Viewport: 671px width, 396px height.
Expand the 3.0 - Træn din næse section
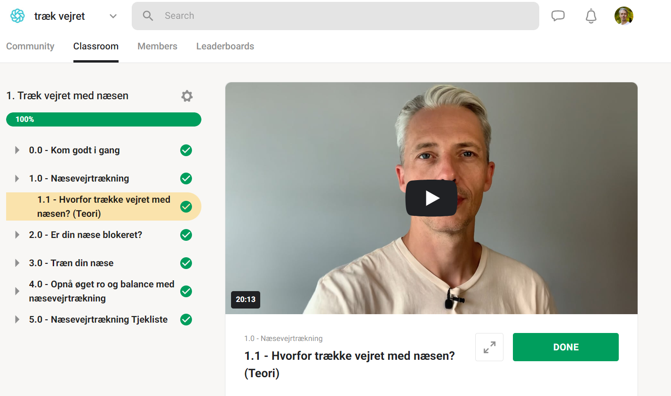tap(17, 263)
